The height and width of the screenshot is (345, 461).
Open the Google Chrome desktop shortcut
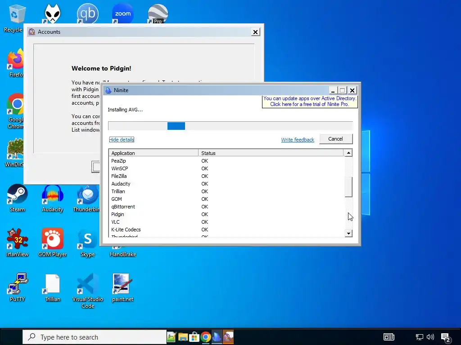[15, 111]
